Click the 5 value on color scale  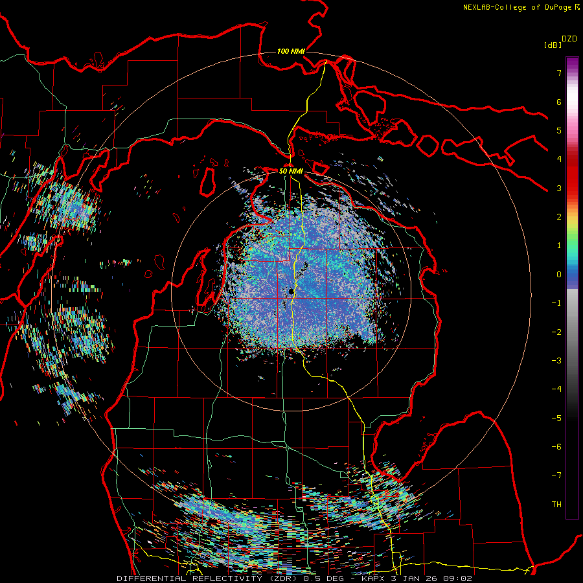[x=559, y=130]
